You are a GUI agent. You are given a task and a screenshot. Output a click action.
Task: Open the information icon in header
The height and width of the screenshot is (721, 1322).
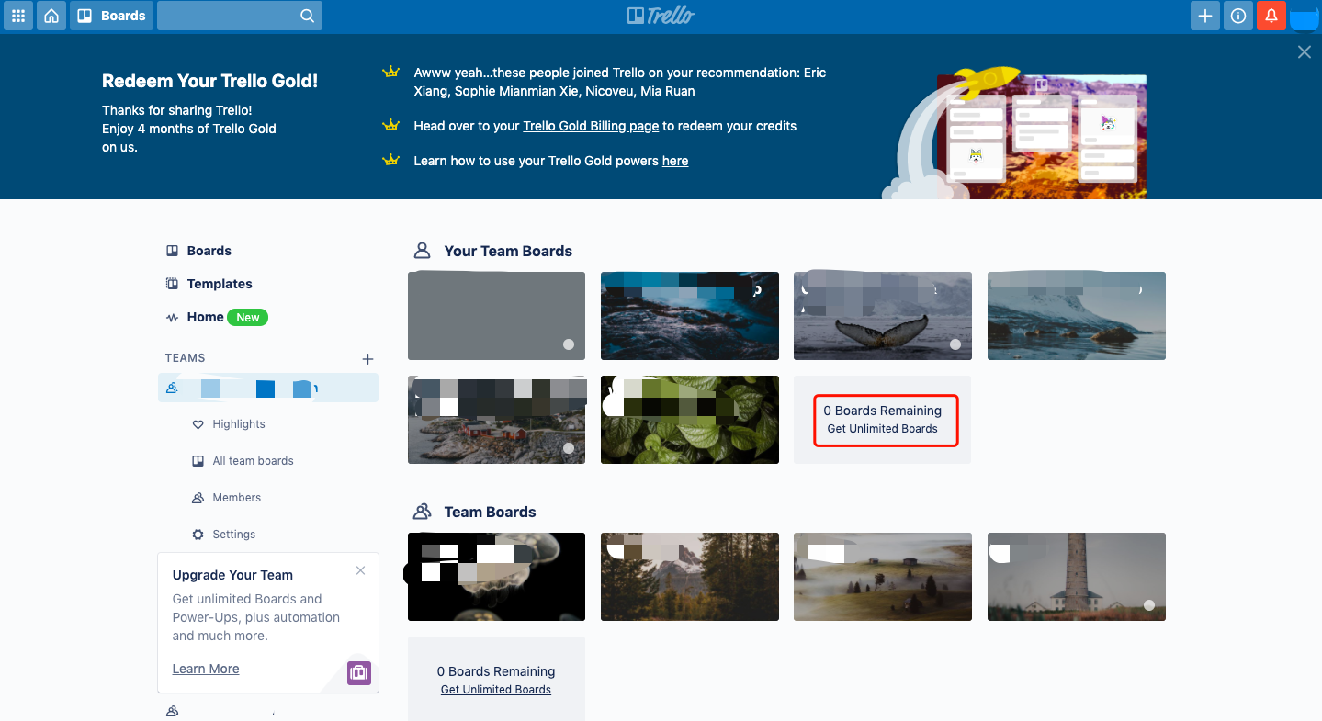1238,16
